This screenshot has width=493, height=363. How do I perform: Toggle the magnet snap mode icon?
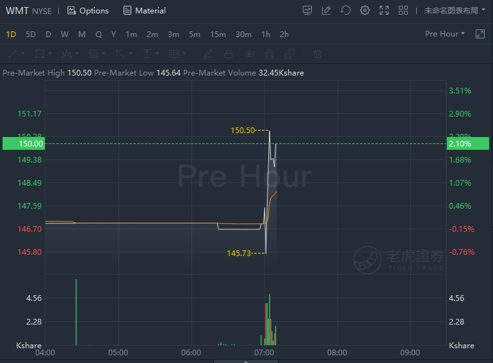pyautogui.click(x=270, y=54)
